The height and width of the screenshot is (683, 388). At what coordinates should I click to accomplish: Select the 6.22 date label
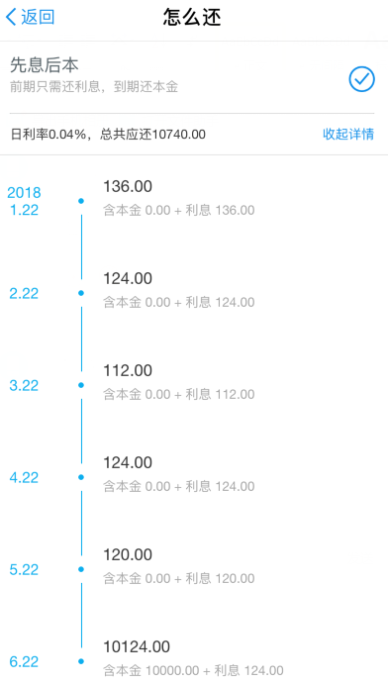tap(24, 661)
